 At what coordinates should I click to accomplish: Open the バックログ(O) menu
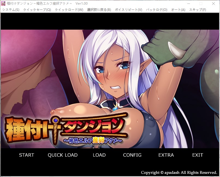click(x=156, y=10)
